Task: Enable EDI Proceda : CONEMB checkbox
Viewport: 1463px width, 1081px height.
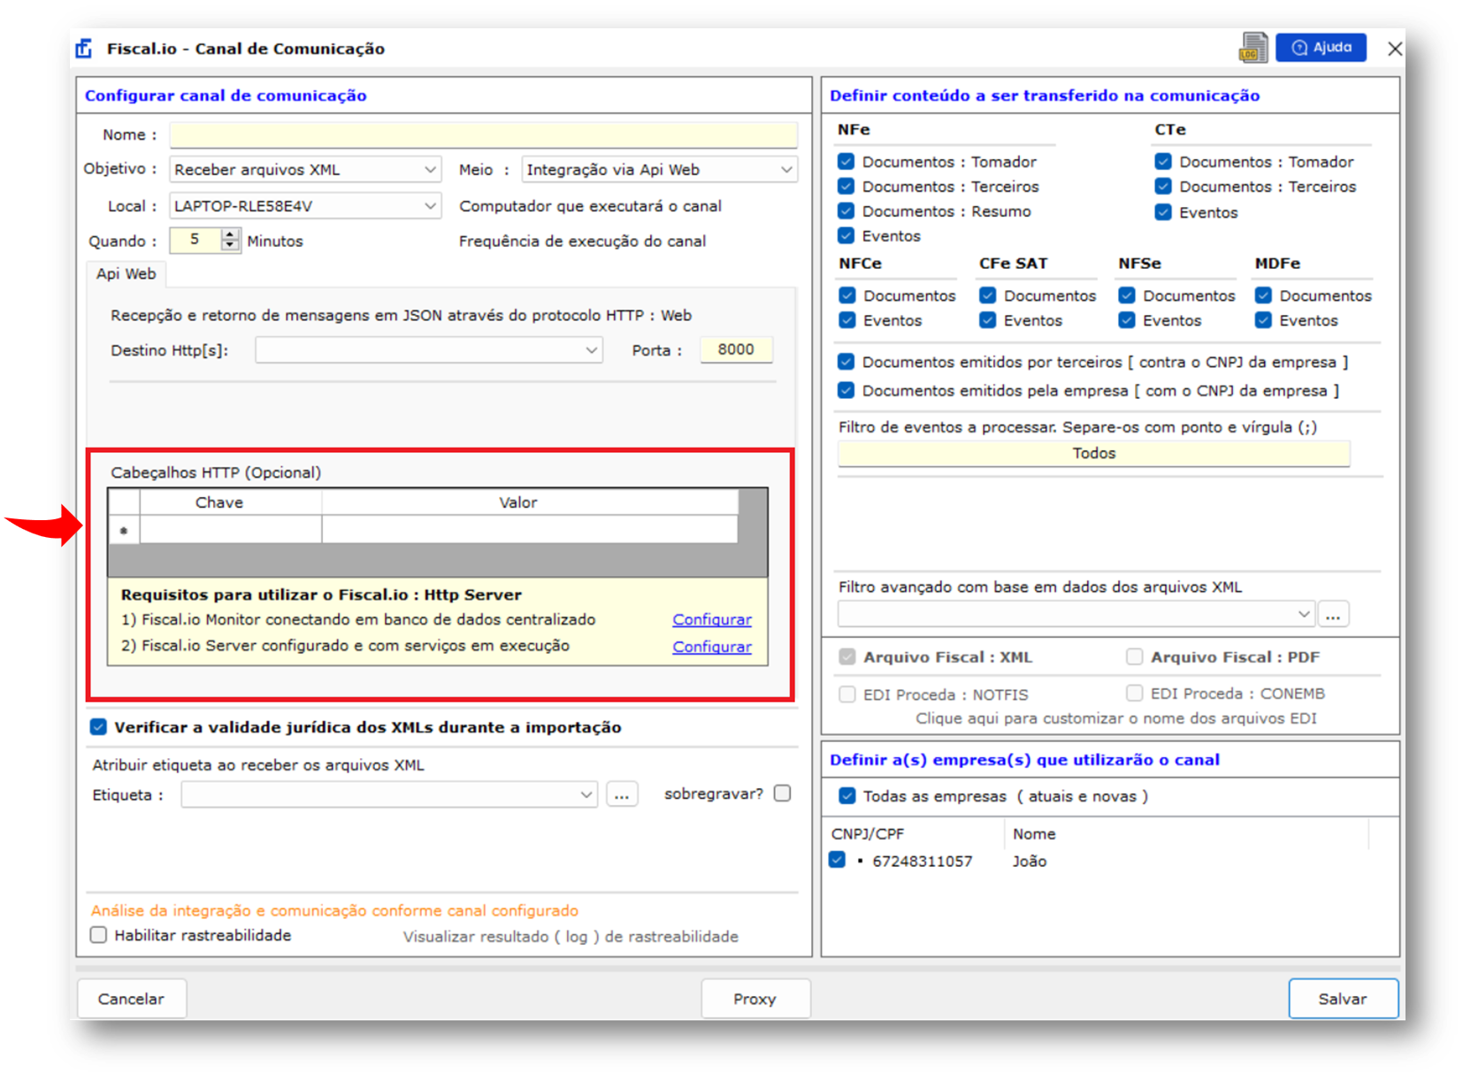Action: coord(1134,693)
